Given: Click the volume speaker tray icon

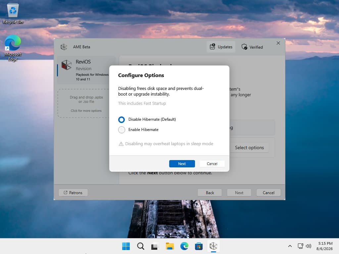Looking at the screenshot, I should 309,246.
